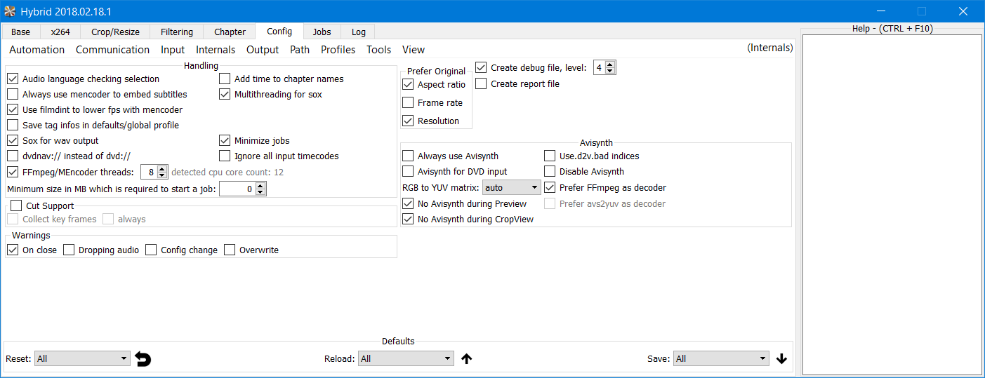985x378 pixels.
Task: Open the Automation config section
Action: tap(37, 50)
